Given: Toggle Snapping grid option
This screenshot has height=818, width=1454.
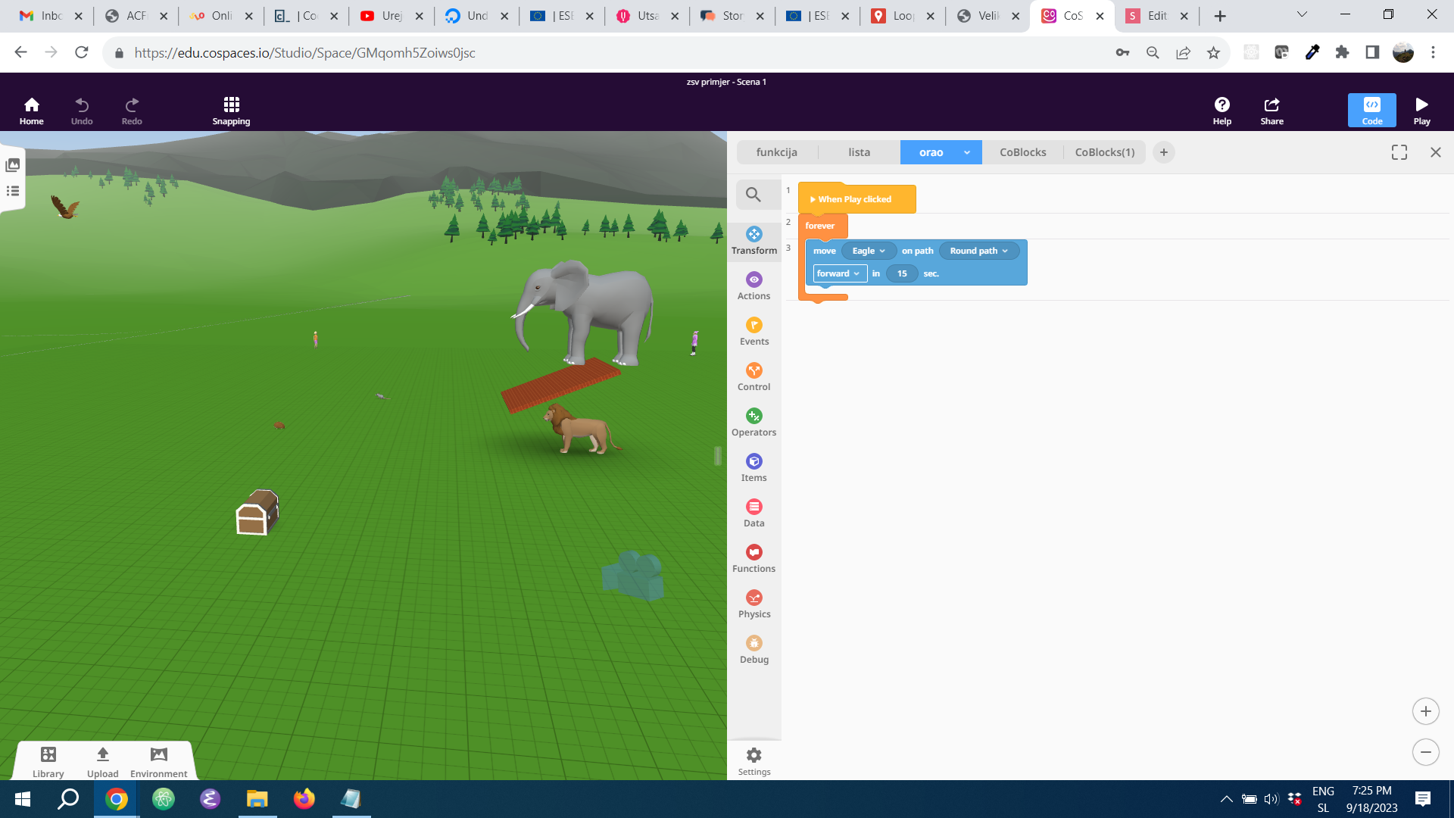Looking at the screenshot, I should 231,111.
